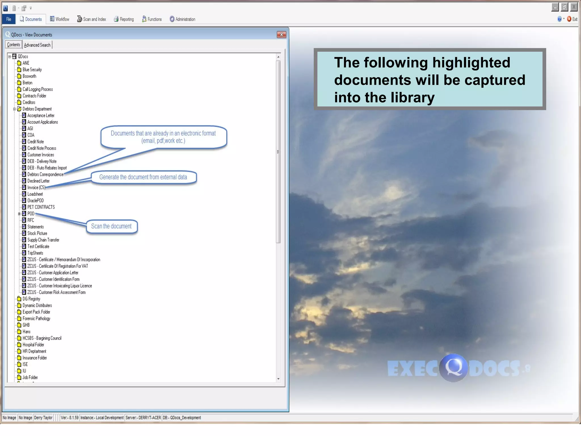
Task: Click the ANE folder icon
Action: 19,63
